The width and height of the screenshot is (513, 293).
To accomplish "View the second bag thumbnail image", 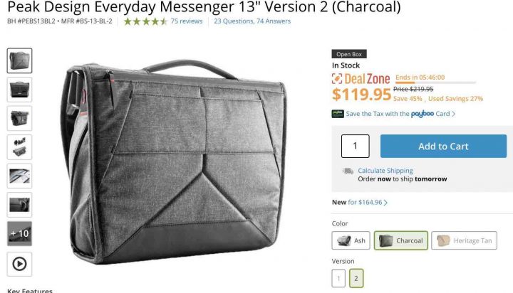I will (x=20, y=90).
